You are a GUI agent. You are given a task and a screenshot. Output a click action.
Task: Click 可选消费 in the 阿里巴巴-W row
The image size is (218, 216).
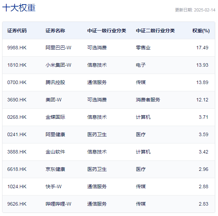click(97, 48)
